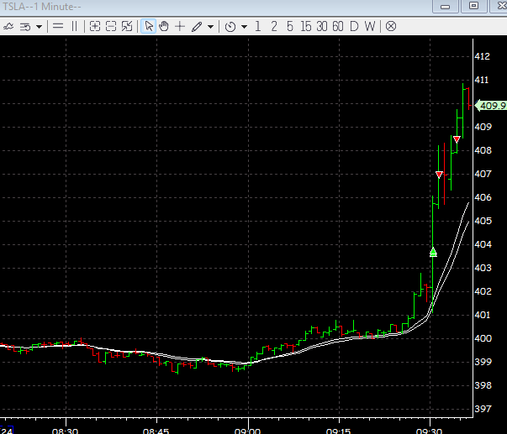
Task: Click the 409.9 current price label
Action: (490, 106)
